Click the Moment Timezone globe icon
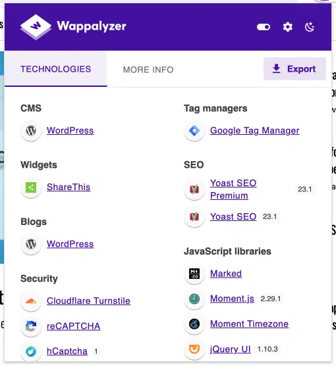 194,324
